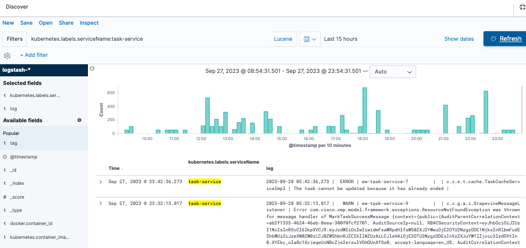Open the Auto interval dropdown
The width and height of the screenshot is (526, 248).
[x=392, y=72]
